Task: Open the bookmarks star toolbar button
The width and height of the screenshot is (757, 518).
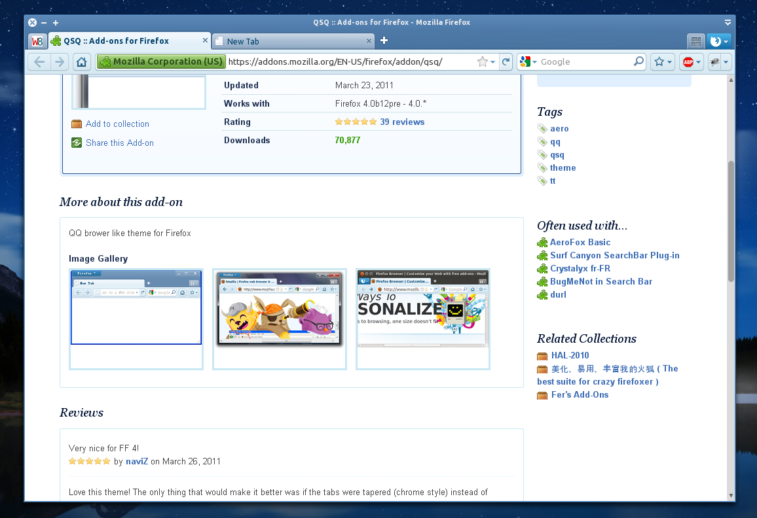Action: (659, 61)
